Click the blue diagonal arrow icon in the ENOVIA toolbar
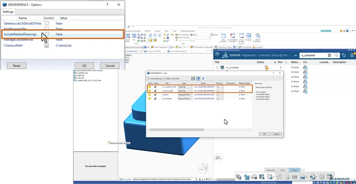Screen dimensions: 356x184 (x=247, y=177)
